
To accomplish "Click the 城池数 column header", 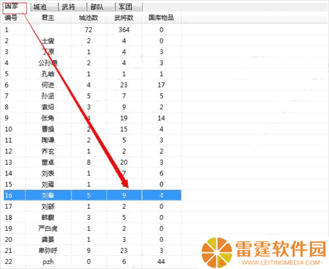I will pos(88,18).
